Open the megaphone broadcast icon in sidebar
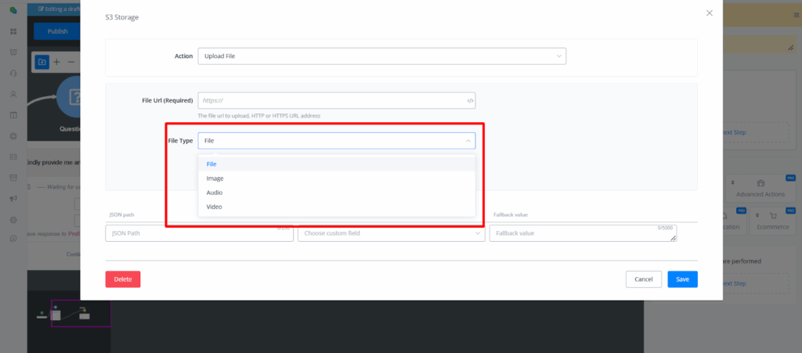This screenshot has width=802, height=353. (x=13, y=200)
